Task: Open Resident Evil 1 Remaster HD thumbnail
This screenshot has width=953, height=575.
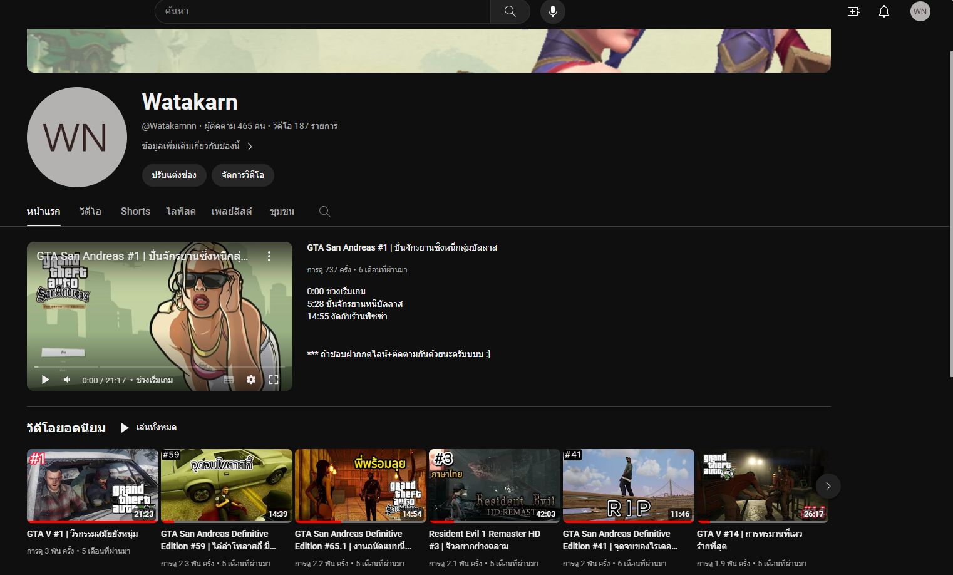Action: [494, 485]
